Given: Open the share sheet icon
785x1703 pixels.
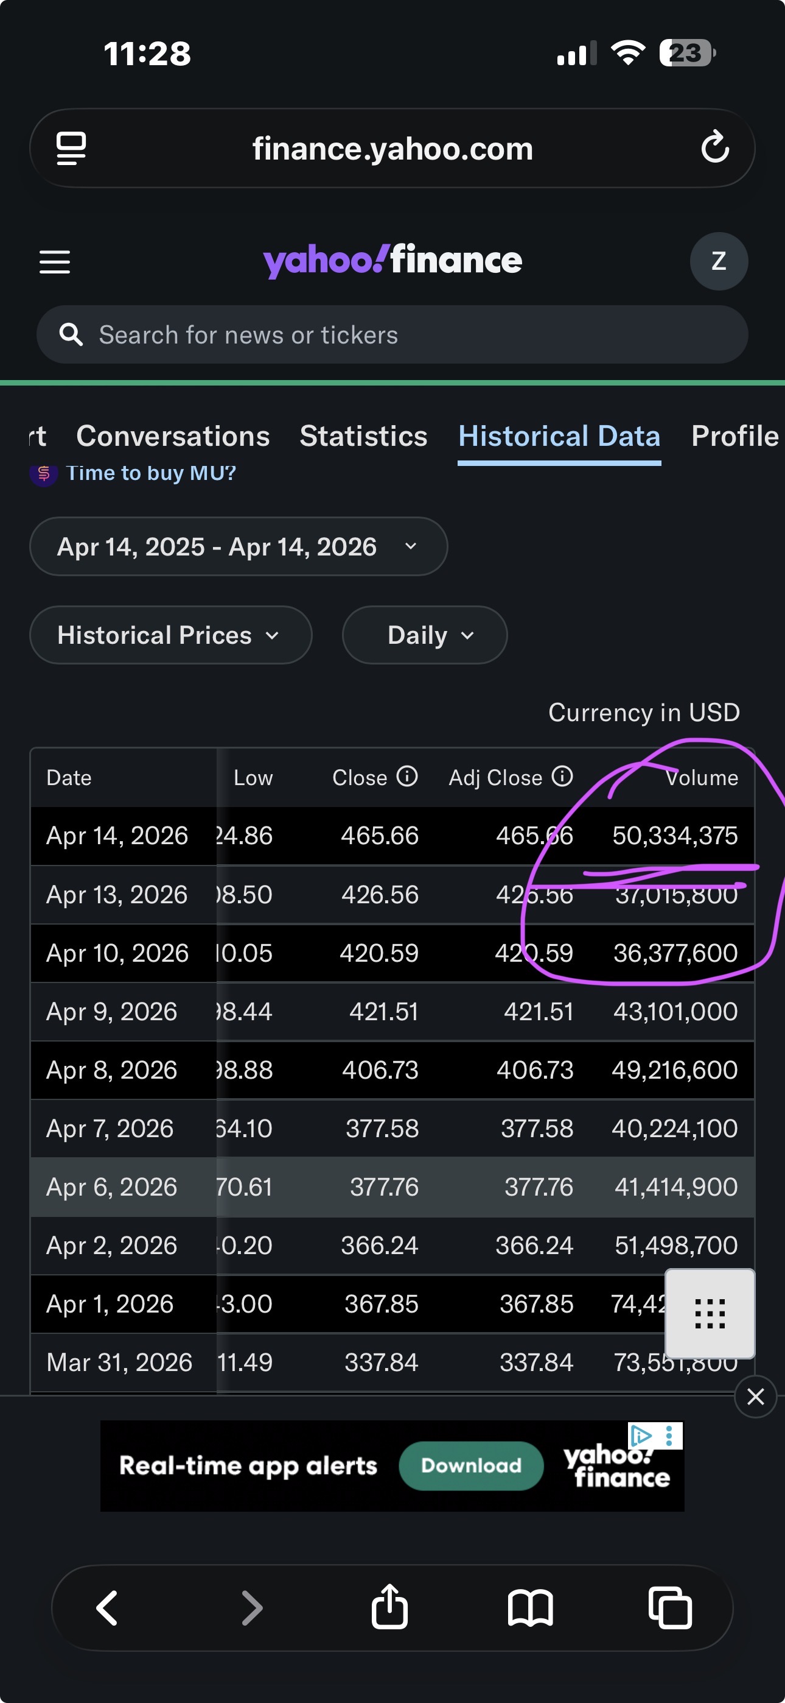Looking at the screenshot, I should point(389,1607).
